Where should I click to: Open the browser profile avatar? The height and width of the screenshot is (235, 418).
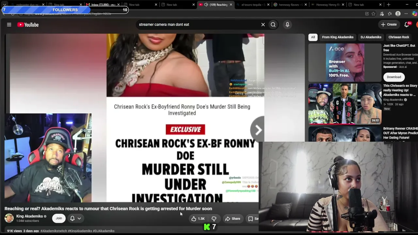click(398, 14)
